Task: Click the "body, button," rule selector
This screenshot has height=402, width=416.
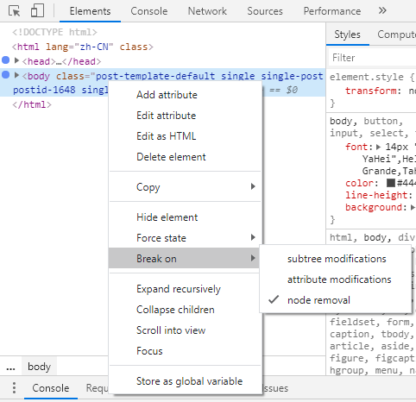Action: click(x=366, y=121)
